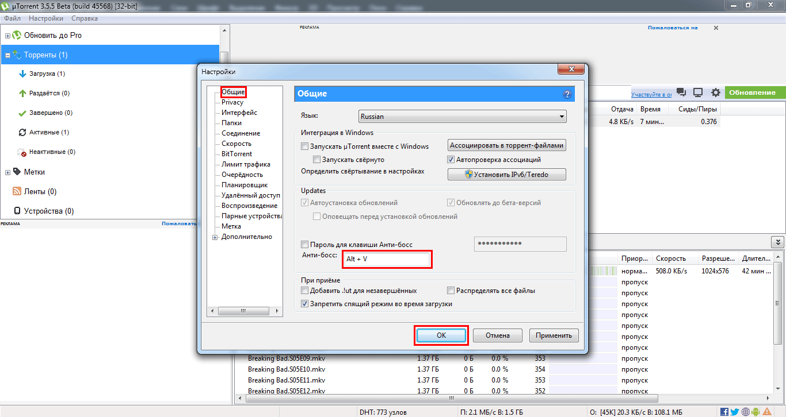Click the globe icon in status bar
The height and width of the screenshot is (417, 786).
(745, 412)
